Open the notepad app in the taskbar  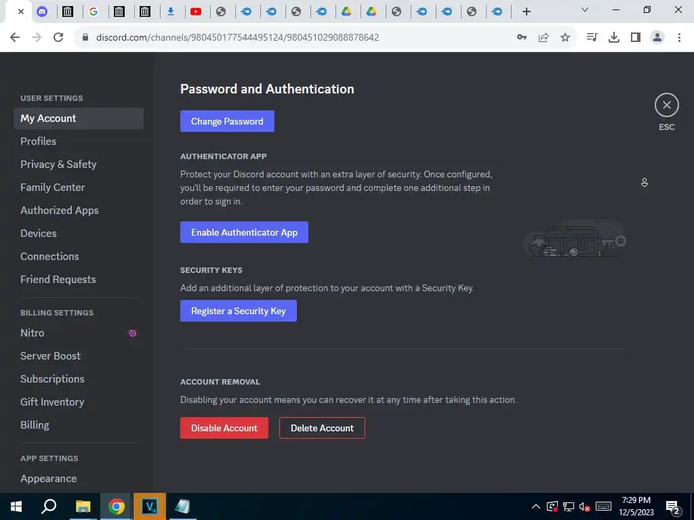tap(182, 506)
